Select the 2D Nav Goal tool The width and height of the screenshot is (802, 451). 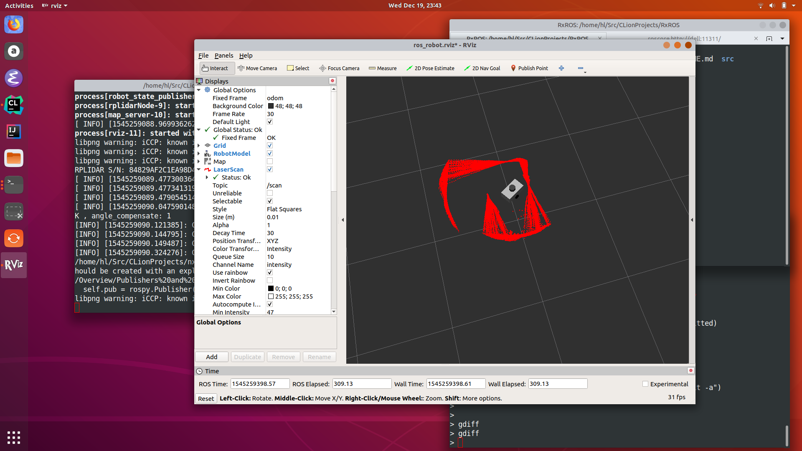click(483, 68)
